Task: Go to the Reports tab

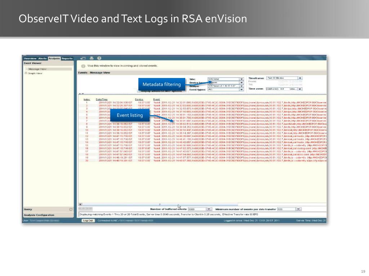Action: (x=67, y=59)
